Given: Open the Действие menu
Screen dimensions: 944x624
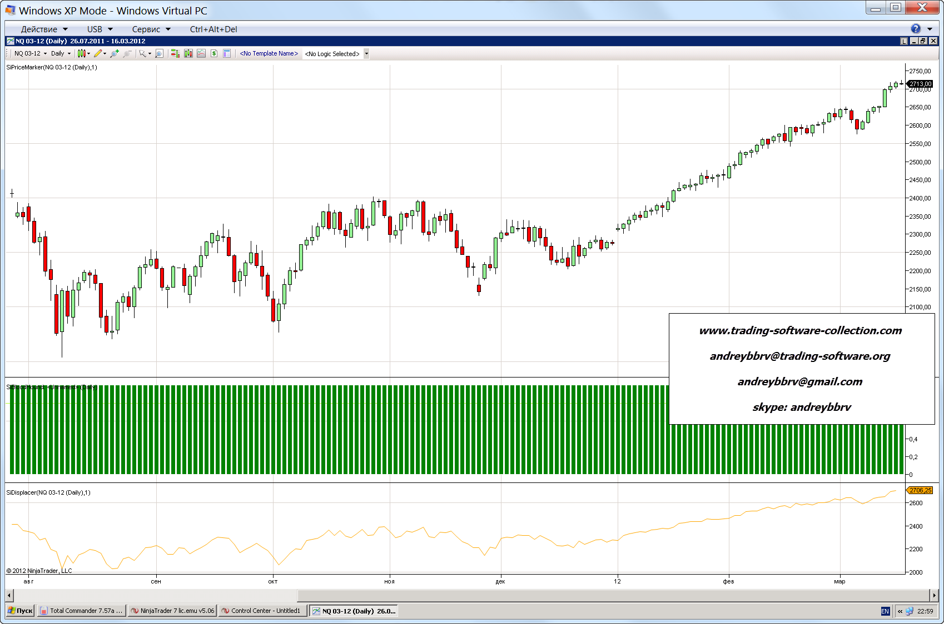Looking at the screenshot, I should pos(44,29).
